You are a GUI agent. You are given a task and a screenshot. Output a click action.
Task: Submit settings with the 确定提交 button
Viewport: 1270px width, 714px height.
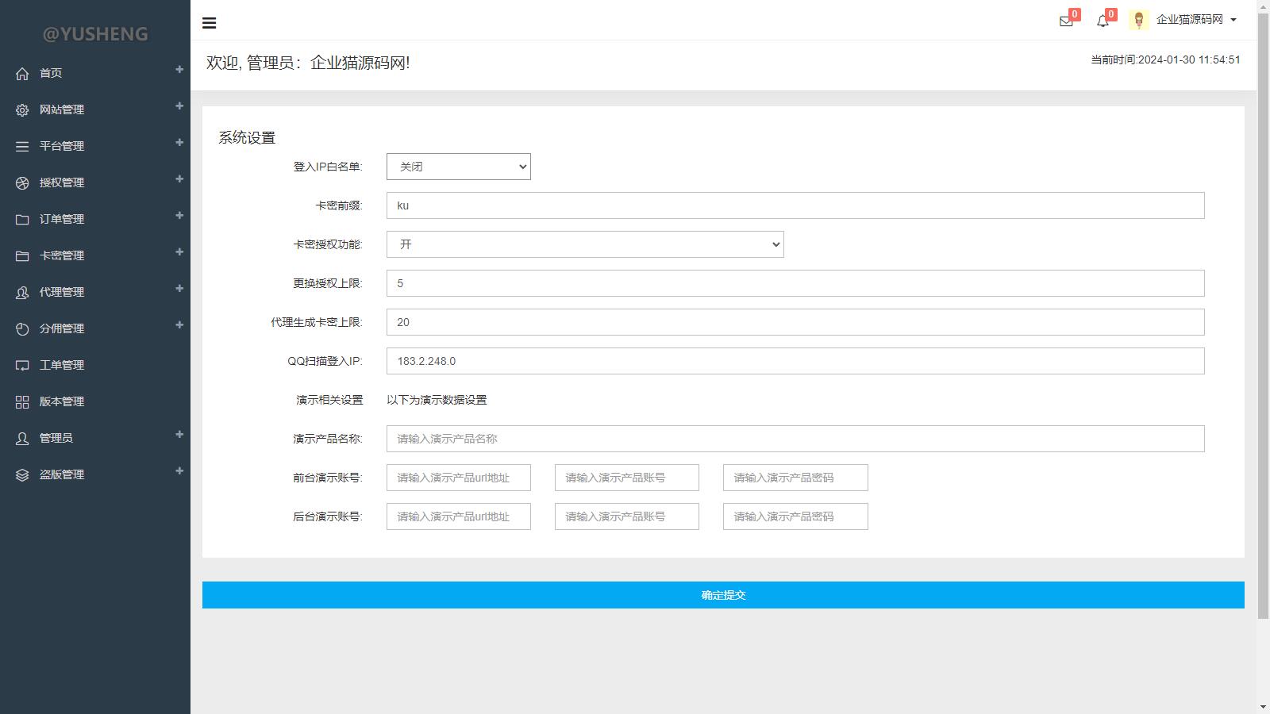pyautogui.click(x=722, y=595)
